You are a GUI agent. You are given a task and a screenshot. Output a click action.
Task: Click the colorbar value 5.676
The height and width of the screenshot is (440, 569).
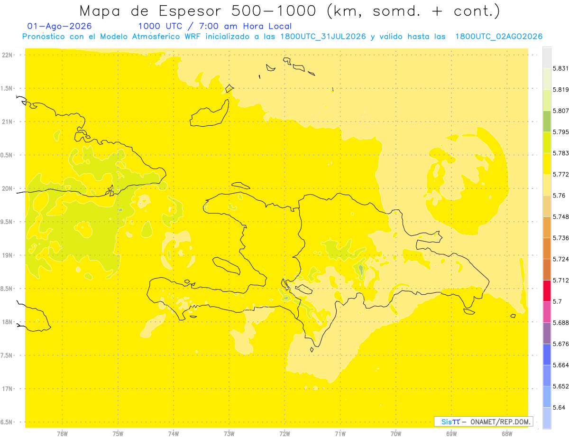561,344
